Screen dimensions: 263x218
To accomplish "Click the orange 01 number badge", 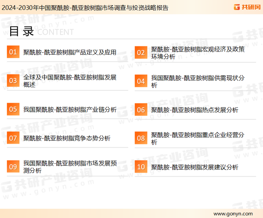I will click(13, 52).
